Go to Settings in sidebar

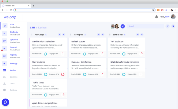pos(13,90)
